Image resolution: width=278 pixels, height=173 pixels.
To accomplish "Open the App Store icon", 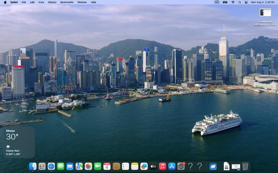I will click(172, 166).
